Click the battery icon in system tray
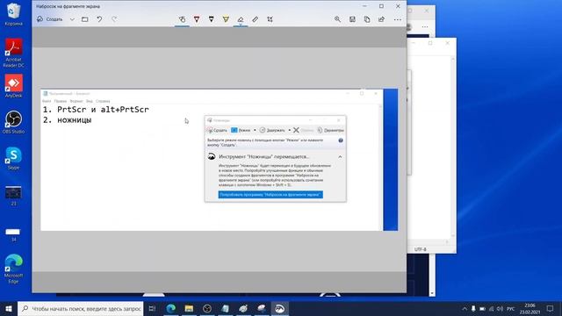 [x=482, y=308]
